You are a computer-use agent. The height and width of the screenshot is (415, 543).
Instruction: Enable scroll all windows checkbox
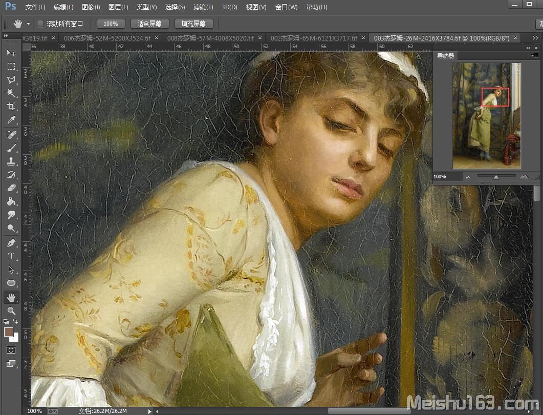click(40, 24)
